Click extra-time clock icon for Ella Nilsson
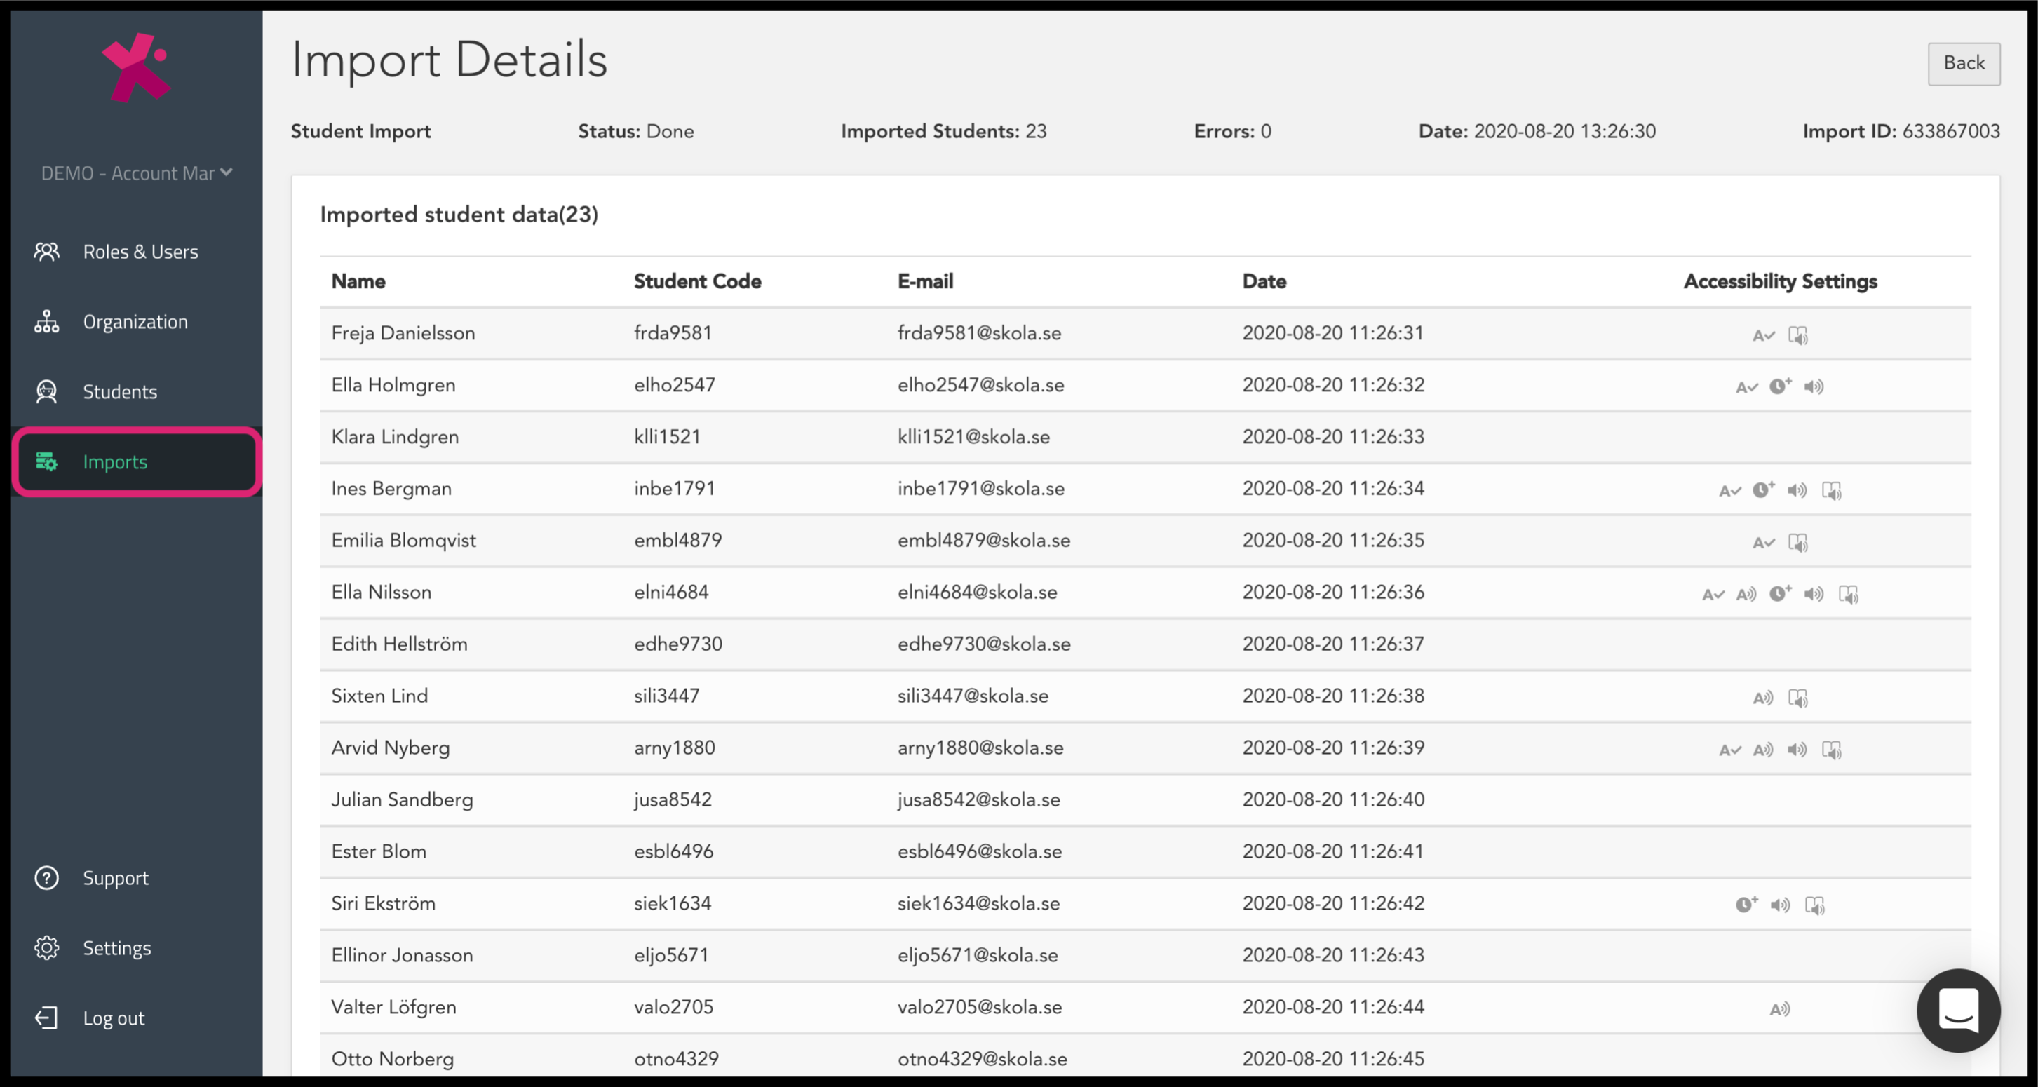This screenshot has height=1087, width=2038. click(1780, 593)
